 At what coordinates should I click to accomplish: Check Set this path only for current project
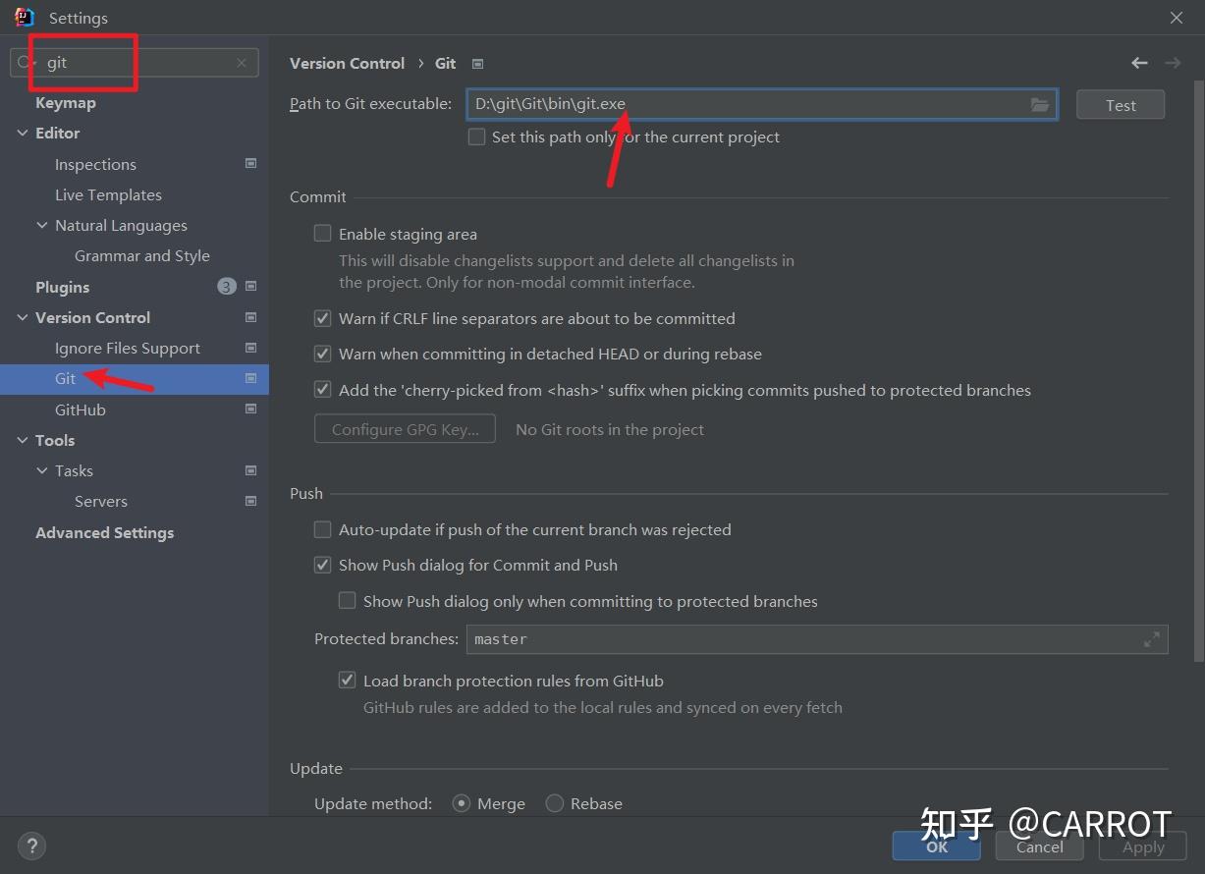point(476,137)
